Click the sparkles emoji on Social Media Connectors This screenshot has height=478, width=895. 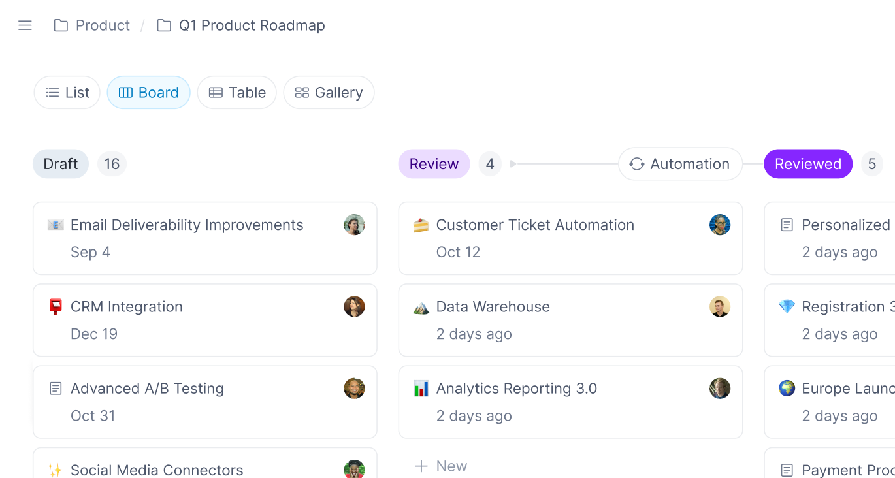56,470
